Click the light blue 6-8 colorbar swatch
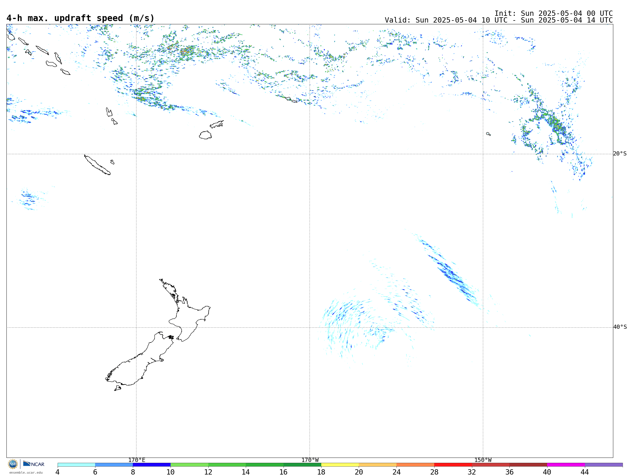This screenshot has width=632, height=476. click(114, 465)
